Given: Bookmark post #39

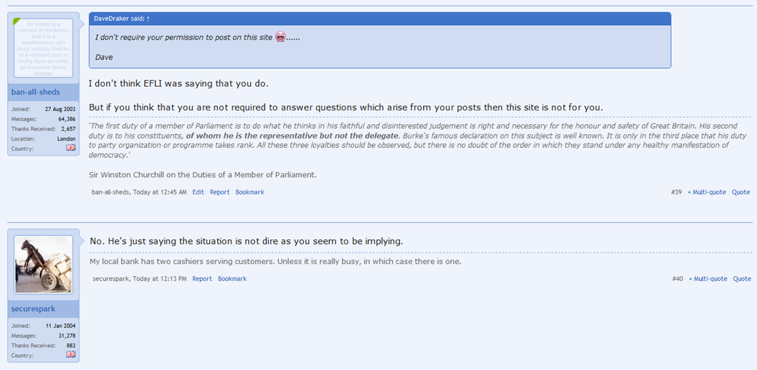Looking at the screenshot, I should 249,192.
